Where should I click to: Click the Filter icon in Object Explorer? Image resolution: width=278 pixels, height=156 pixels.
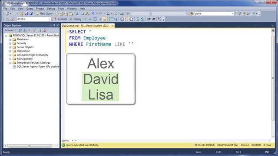(34, 30)
